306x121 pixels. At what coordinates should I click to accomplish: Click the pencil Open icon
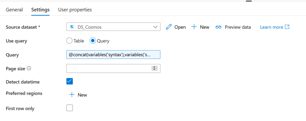(169, 27)
